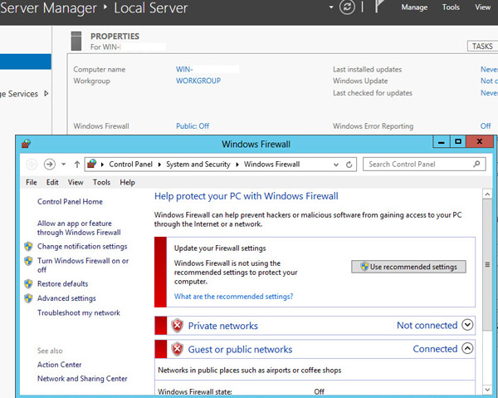Image resolution: width=498 pixels, height=398 pixels.
Task: Click the Server Manager breadcrumb title
Action: 48,8
